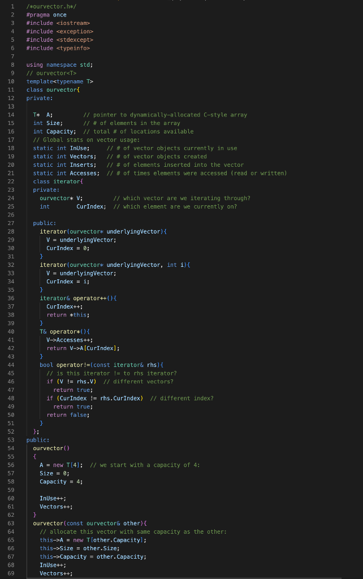The height and width of the screenshot is (579, 363).
Task: Click 'bool operator!=(const iterator& rhs){' line
Action: point(102,365)
